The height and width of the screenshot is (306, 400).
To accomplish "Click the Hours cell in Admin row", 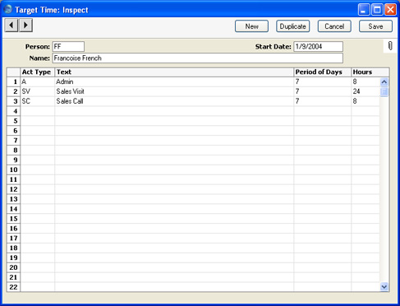I will tap(366, 81).
